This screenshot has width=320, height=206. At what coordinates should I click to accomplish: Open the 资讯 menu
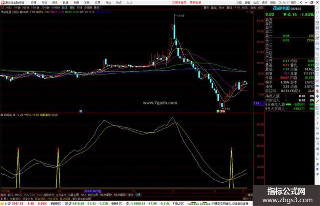click(x=55, y=3)
